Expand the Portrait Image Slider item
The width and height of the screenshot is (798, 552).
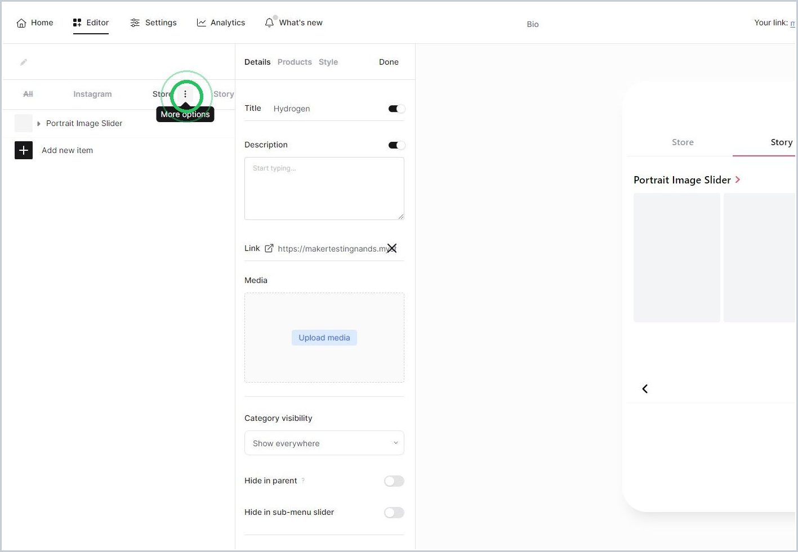tap(39, 123)
